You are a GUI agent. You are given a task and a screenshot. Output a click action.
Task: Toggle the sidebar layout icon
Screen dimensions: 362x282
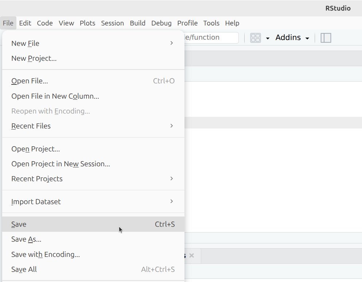326,38
